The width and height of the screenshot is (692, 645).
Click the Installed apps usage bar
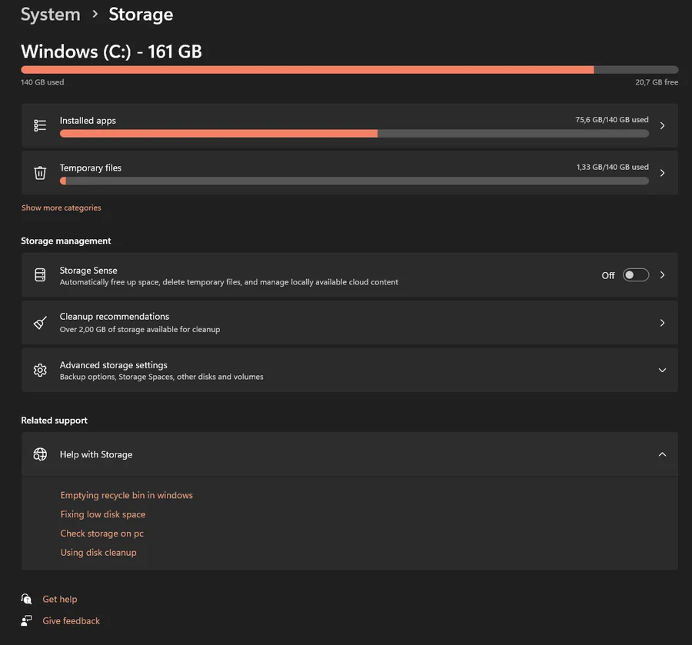(x=354, y=133)
